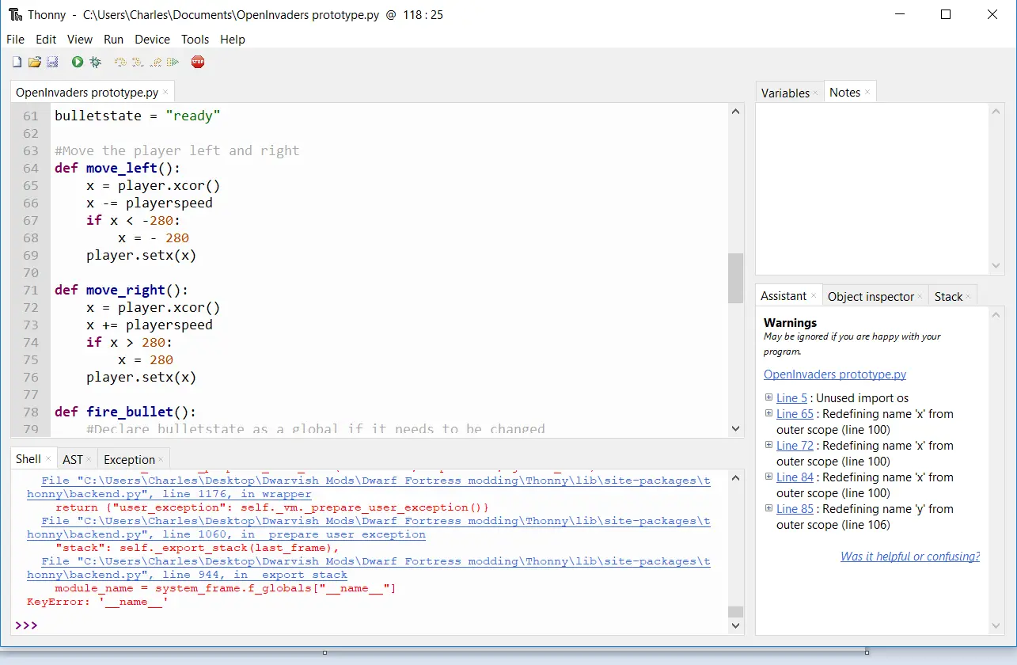Create a new file with toolbar icon
Screen dimensions: 1017x665
(x=17, y=62)
